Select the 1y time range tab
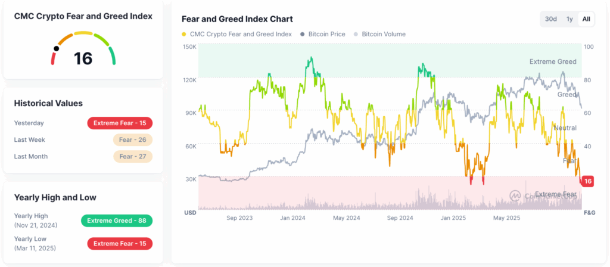The width and height of the screenshot is (610, 267). tap(569, 19)
